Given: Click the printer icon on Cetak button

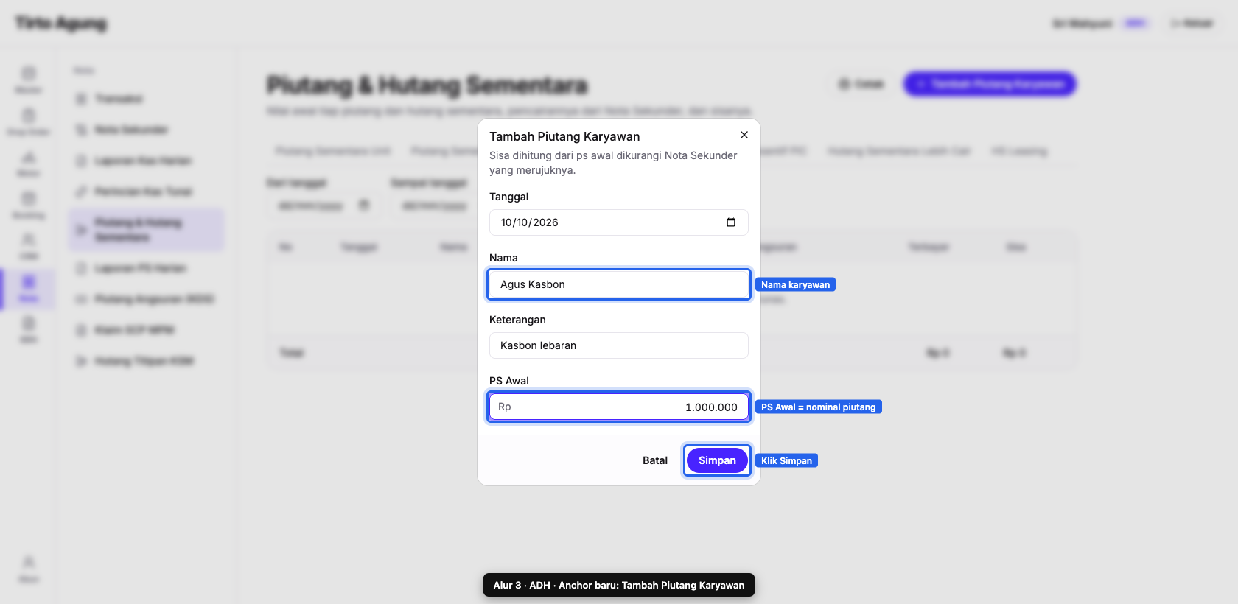Looking at the screenshot, I should pyautogui.click(x=844, y=84).
